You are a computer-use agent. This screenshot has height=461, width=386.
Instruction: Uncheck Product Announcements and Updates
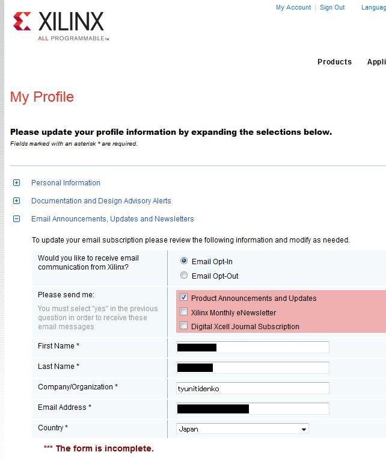tap(183, 297)
